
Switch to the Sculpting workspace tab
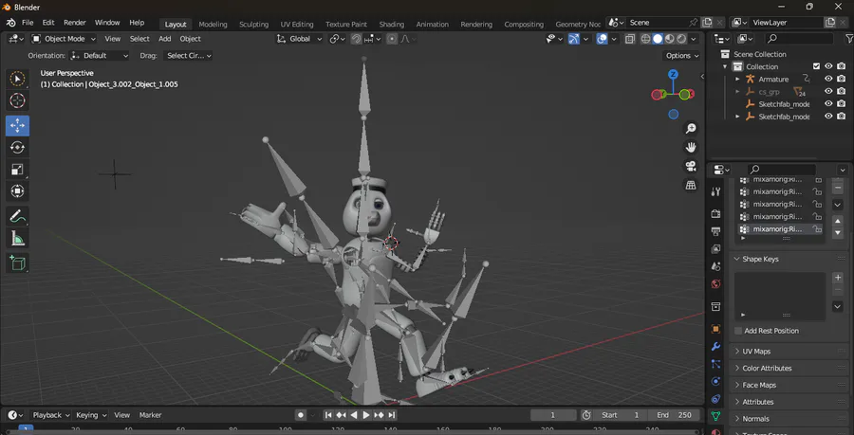253,24
